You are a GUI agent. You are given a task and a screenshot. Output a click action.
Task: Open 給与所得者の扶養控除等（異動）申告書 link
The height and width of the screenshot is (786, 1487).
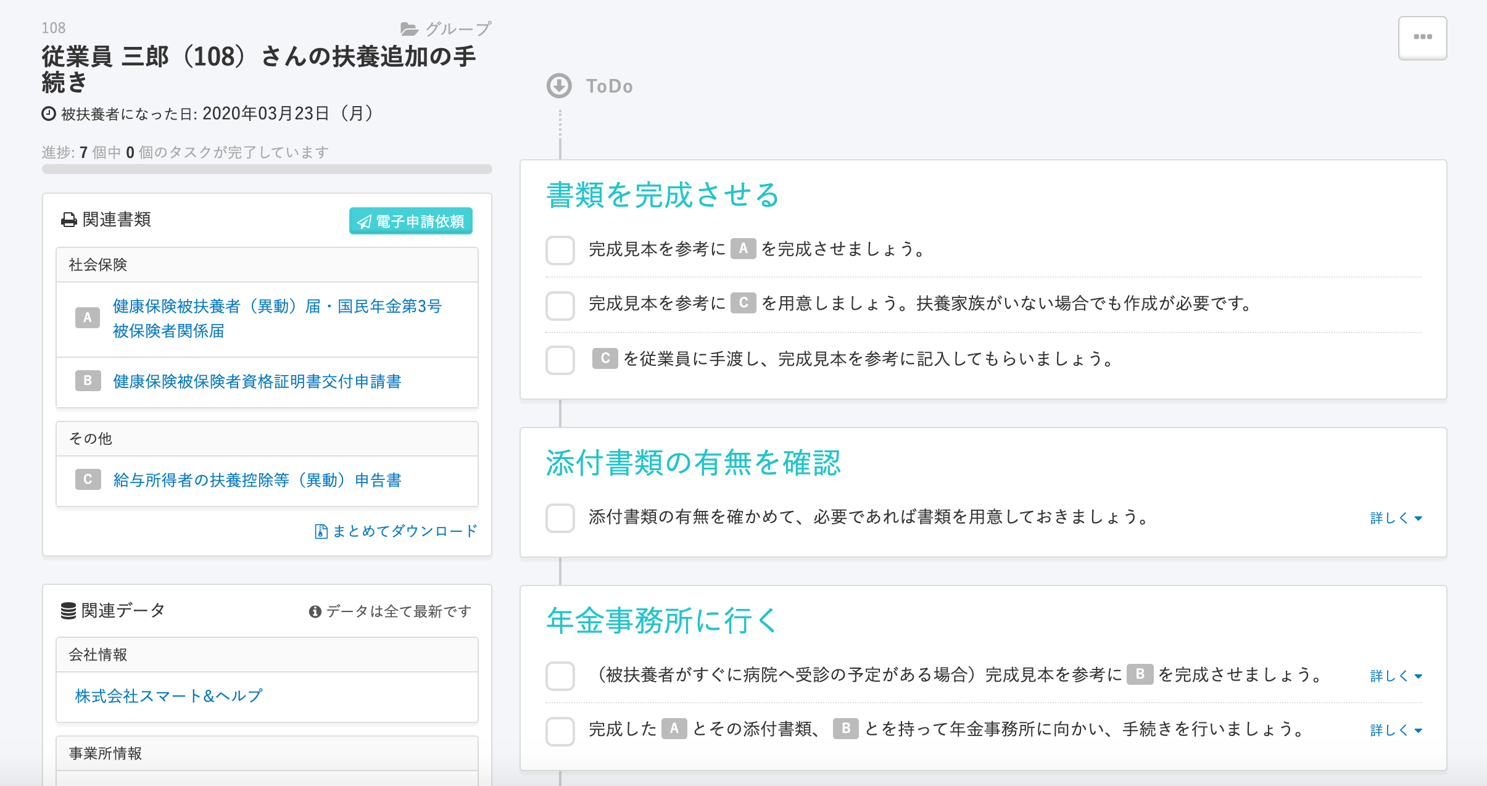click(x=257, y=480)
